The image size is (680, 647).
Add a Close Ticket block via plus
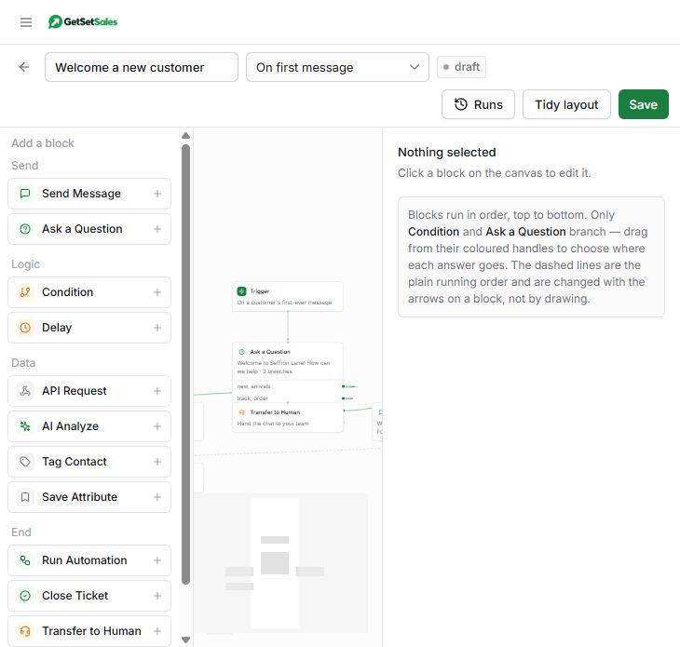coord(157,596)
